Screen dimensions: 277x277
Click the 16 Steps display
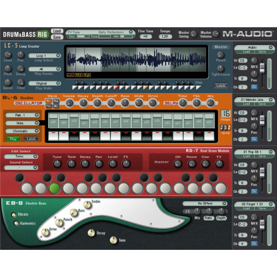click(x=225, y=114)
